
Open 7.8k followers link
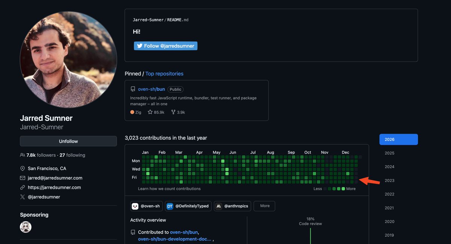point(41,155)
